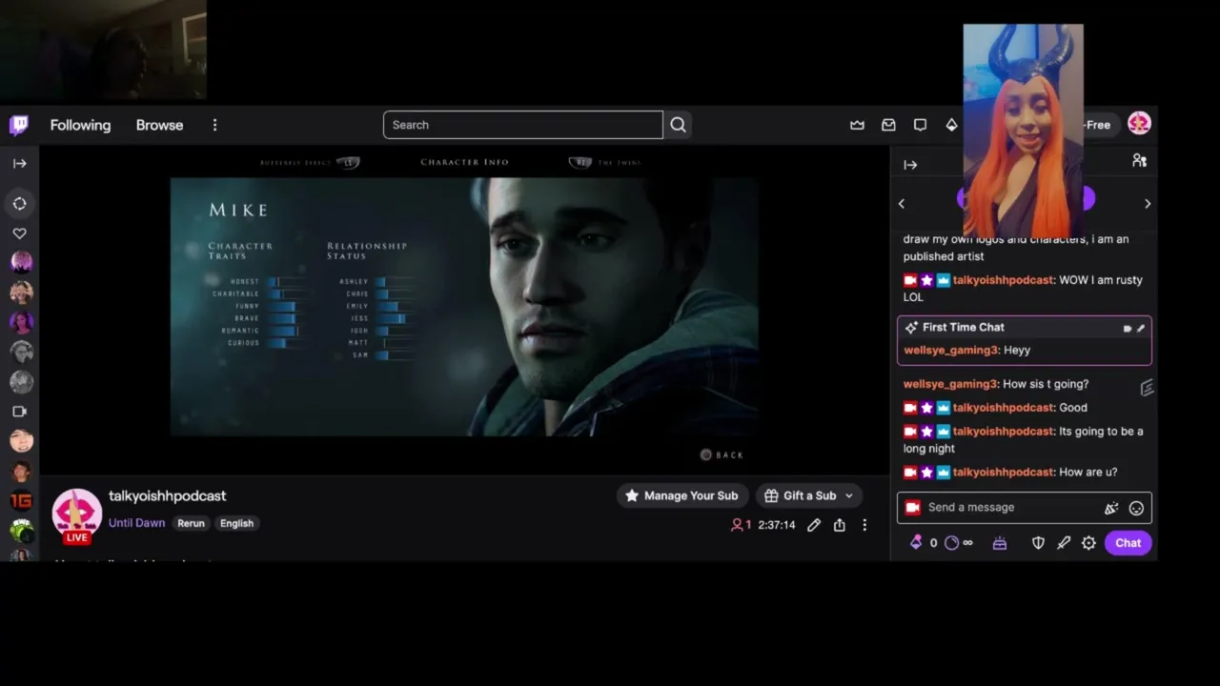The height and width of the screenshot is (686, 1220).
Task: Click talkyoishhpodcast username beside "Good" message
Action: (x=1004, y=408)
